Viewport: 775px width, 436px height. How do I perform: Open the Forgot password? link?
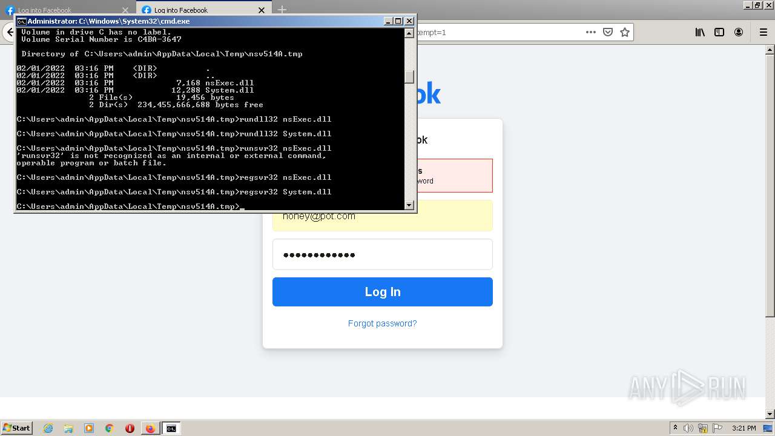click(383, 323)
